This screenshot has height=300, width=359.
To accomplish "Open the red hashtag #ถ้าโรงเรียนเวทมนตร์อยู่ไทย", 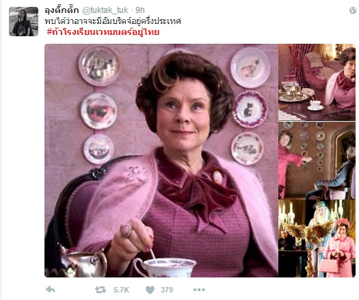I will [103, 32].
